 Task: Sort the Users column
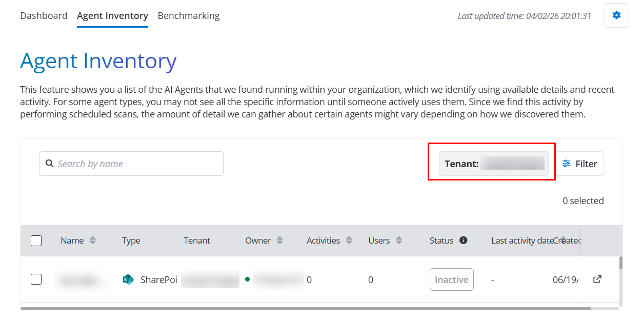399,240
